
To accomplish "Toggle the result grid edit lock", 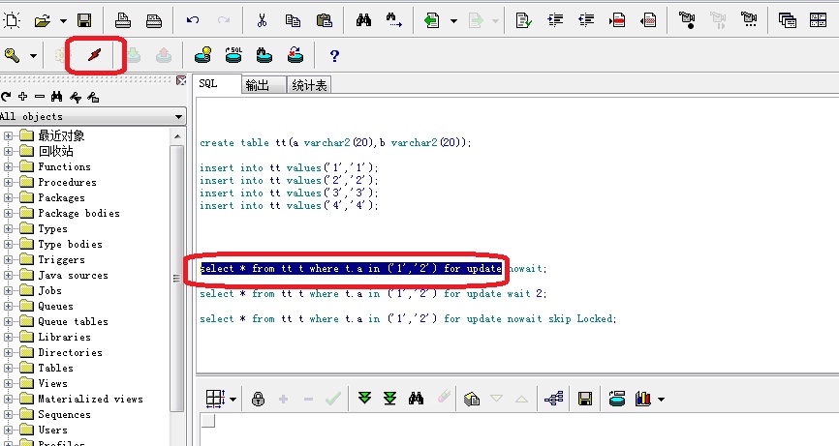I will [259, 399].
